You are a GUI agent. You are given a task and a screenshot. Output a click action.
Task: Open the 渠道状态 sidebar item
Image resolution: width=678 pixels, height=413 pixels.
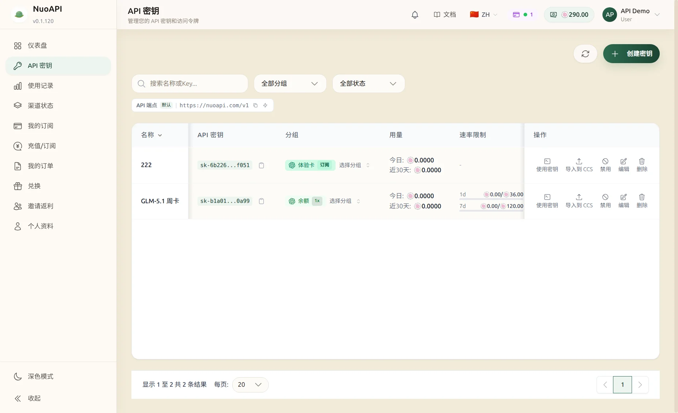58,106
